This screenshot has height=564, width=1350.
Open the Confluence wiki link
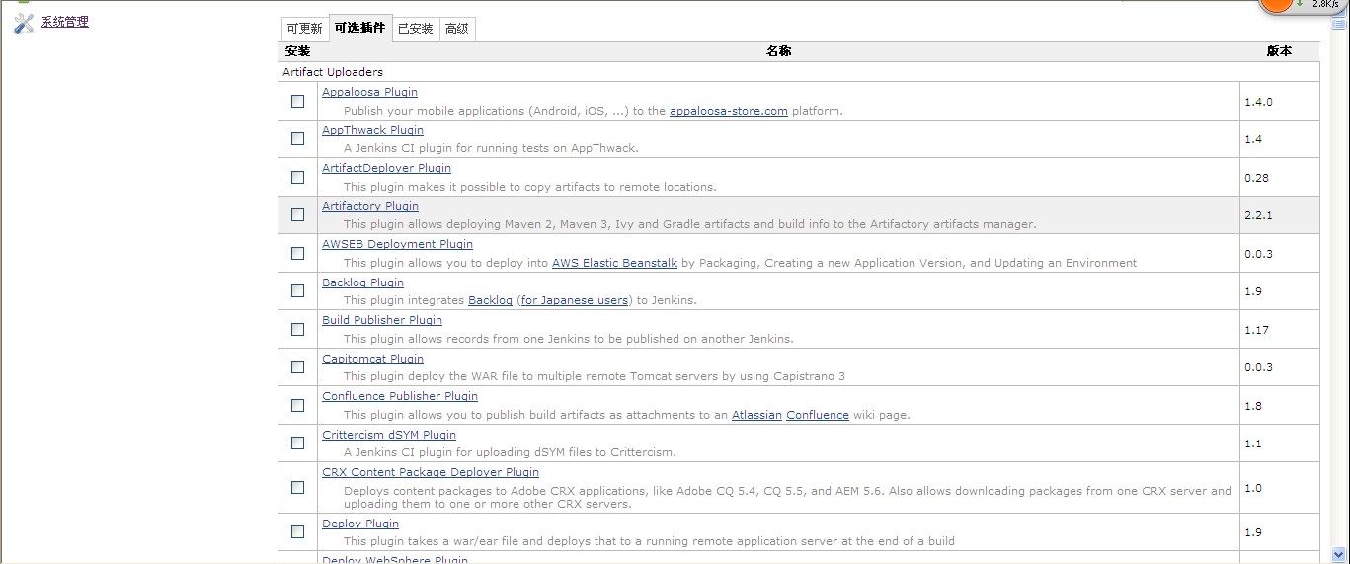pyautogui.click(x=818, y=415)
